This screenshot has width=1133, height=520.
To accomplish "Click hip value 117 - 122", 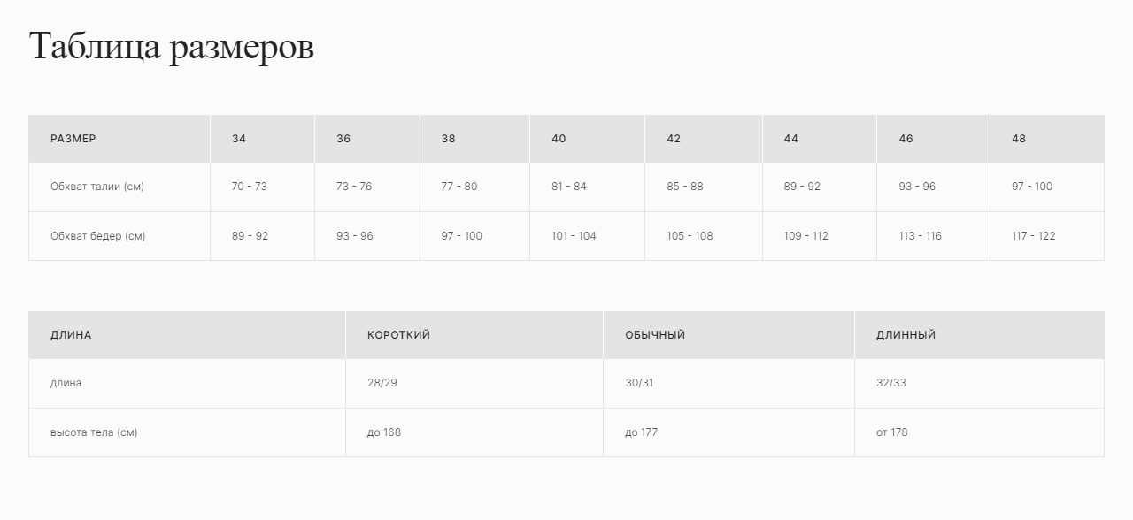I will tap(1034, 236).
